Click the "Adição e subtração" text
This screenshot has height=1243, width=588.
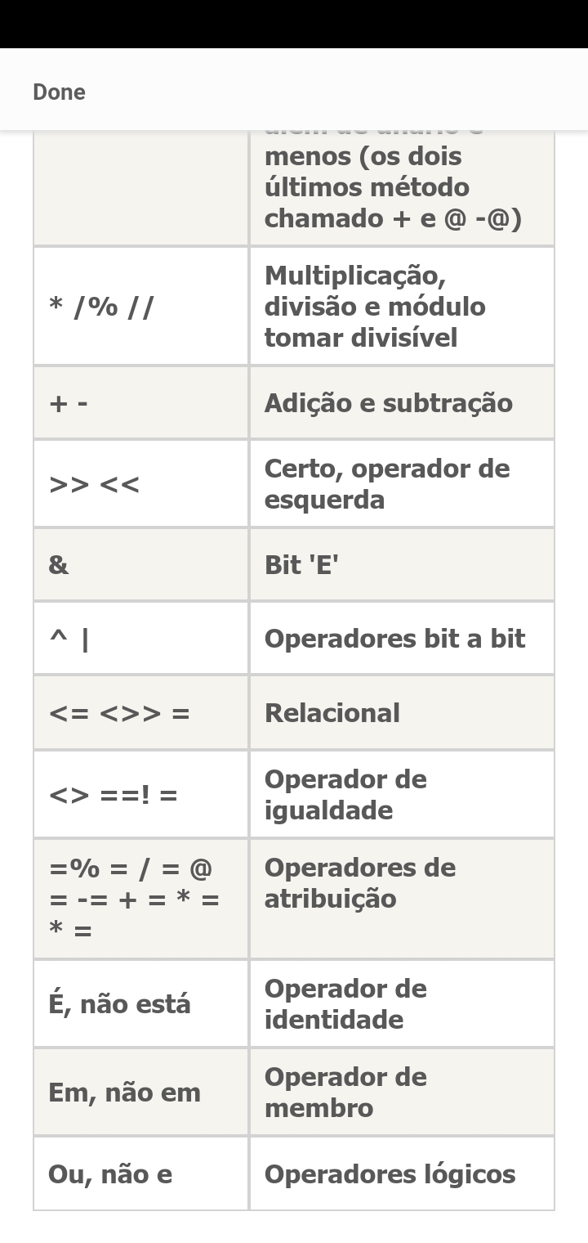(x=388, y=403)
